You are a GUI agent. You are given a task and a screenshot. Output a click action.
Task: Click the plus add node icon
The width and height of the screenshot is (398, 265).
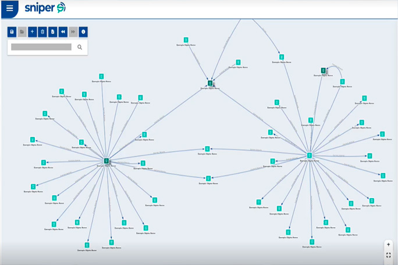coord(33,32)
